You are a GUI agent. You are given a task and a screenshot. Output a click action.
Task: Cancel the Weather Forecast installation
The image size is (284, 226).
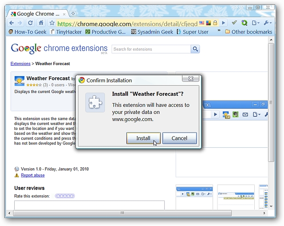(179, 138)
